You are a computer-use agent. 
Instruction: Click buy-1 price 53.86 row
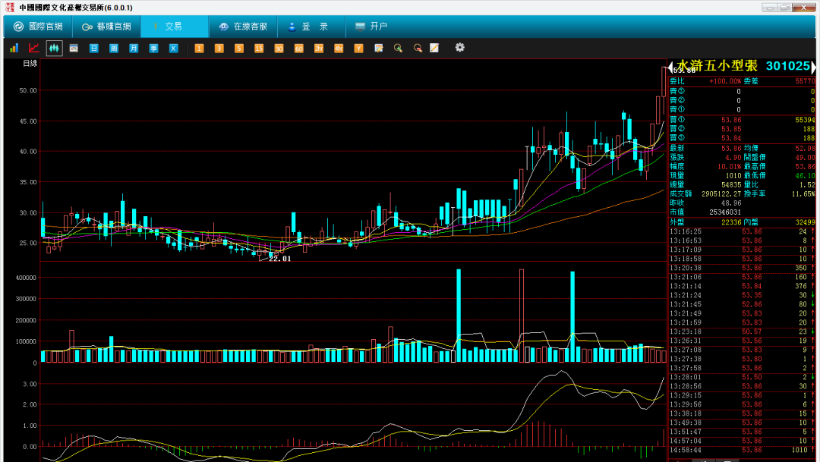(x=742, y=120)
